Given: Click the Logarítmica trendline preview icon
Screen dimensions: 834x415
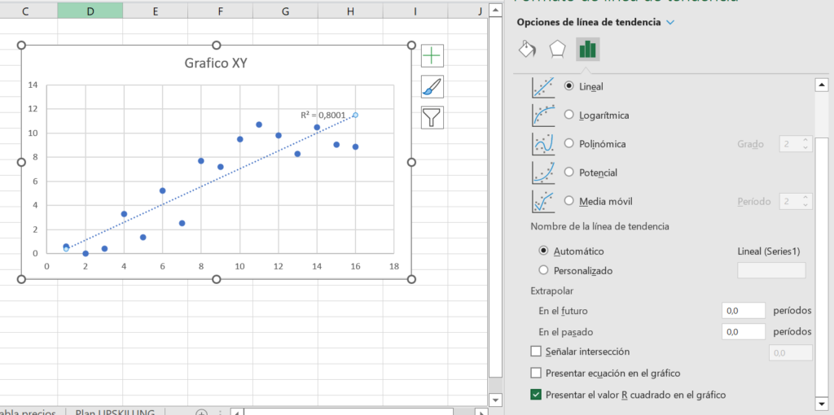Looking at the screenshot, I should click(543, 115).
